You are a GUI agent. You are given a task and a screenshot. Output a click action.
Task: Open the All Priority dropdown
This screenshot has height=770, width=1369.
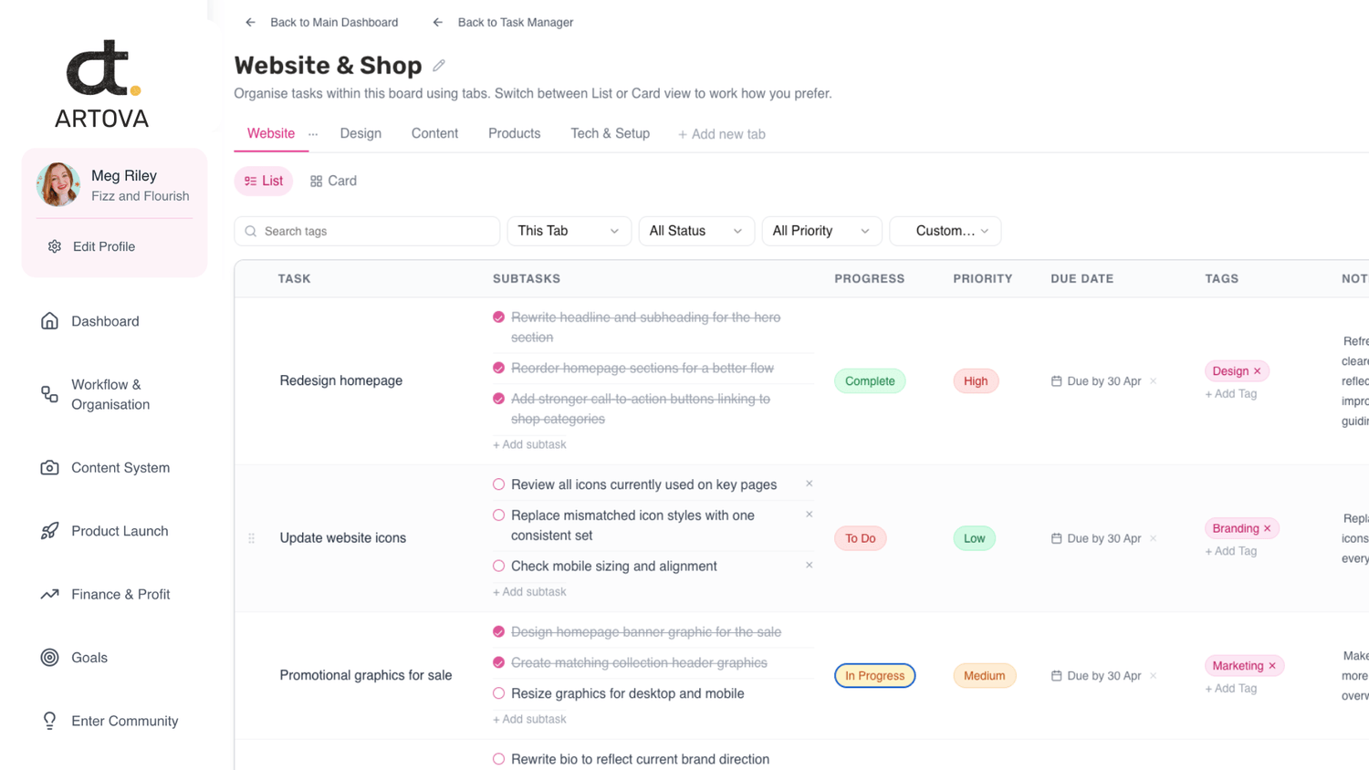click(820, 231)
